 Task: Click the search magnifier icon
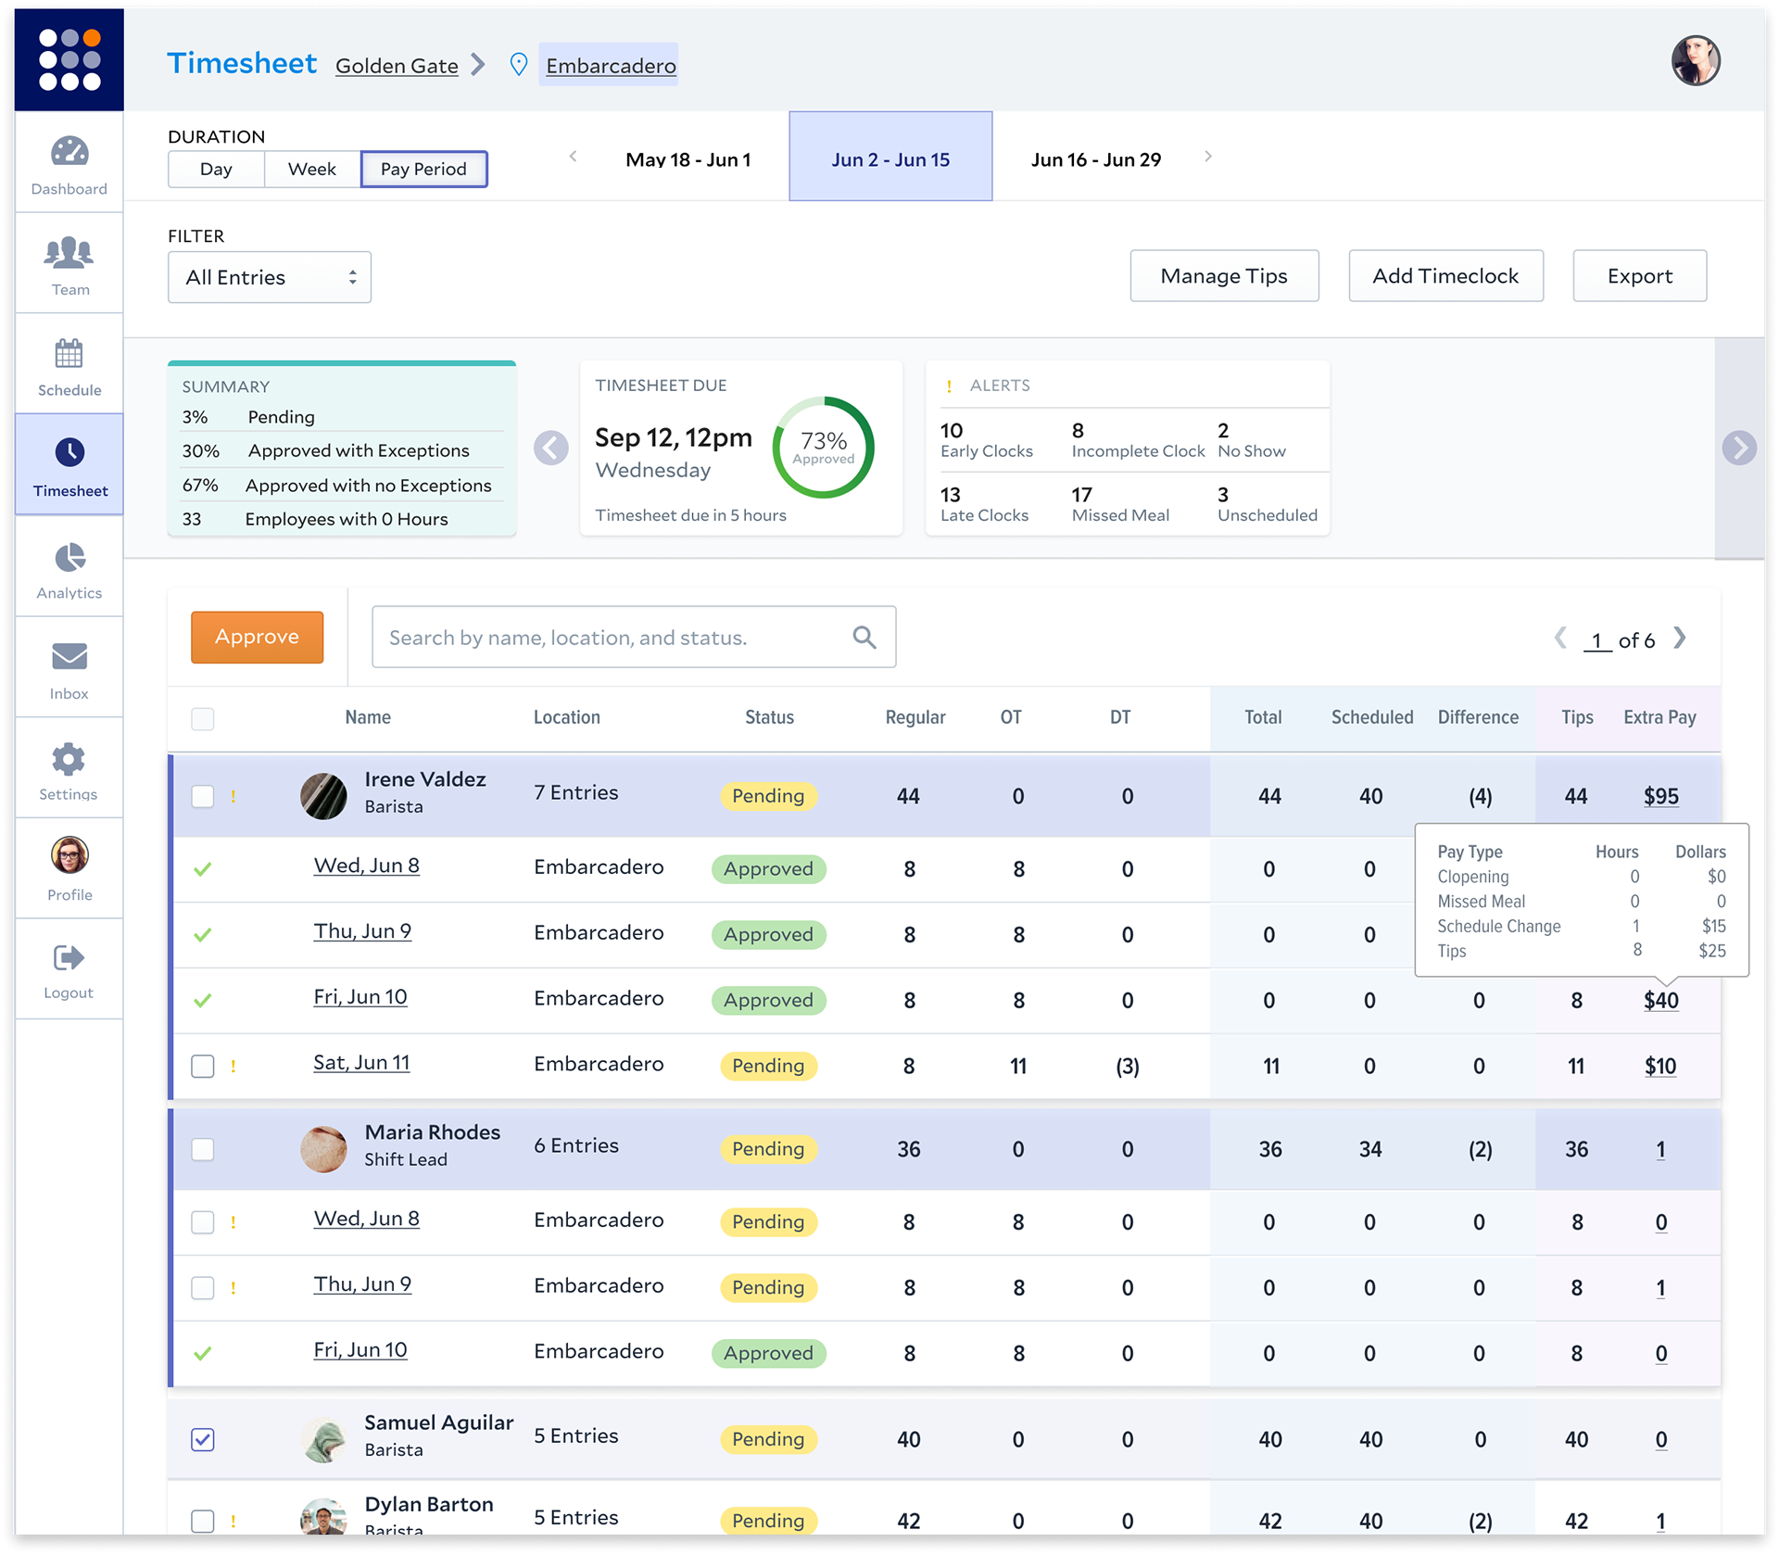coord(864,637)
